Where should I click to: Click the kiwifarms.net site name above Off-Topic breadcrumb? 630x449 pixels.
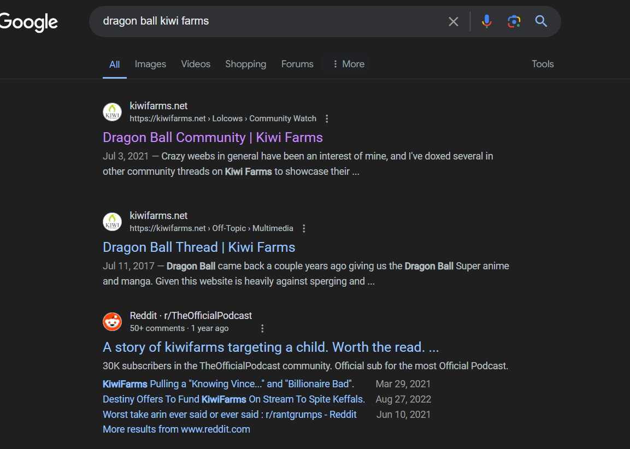pos(158,215)
